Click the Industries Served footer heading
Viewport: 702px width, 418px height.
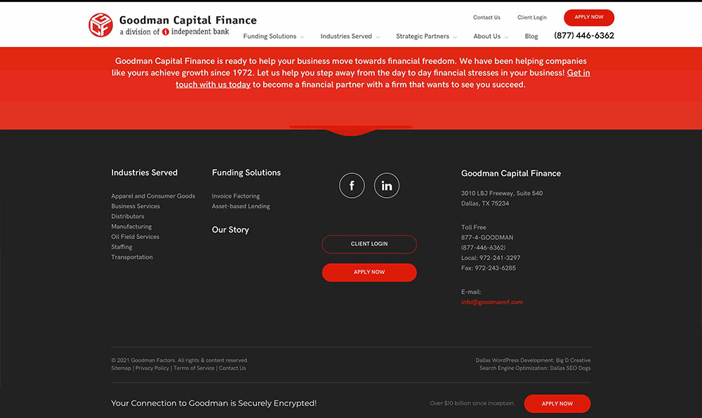144,173
